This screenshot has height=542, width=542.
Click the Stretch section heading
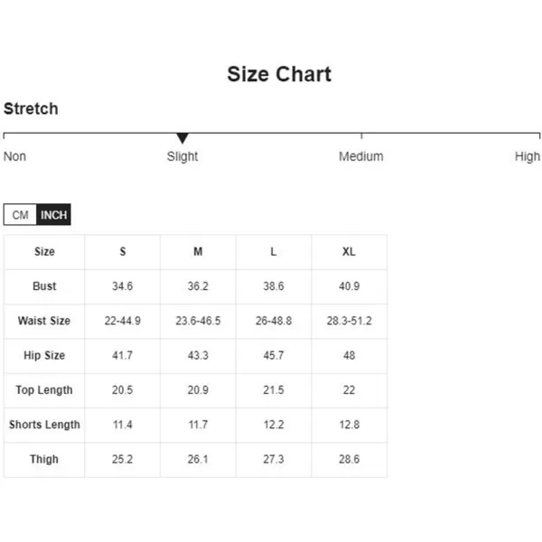31,108
